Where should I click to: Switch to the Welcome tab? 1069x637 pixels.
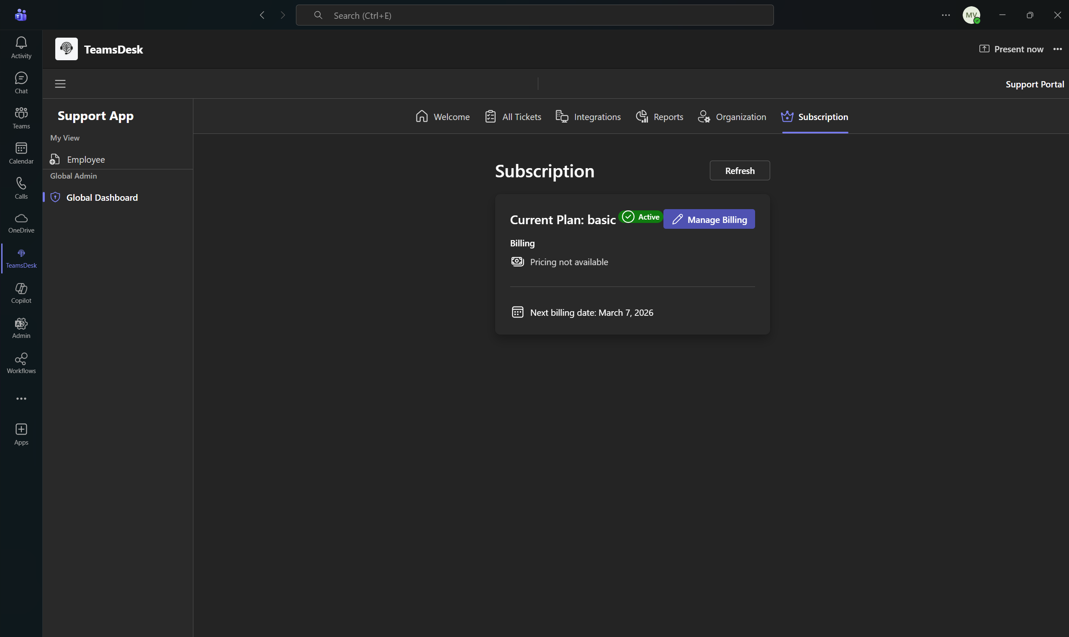tap(442, 116)
